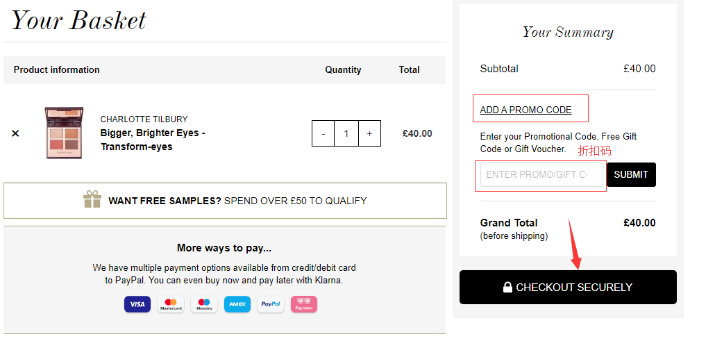Click the Maestro payment icon
715x341 pixels.
coord(204,304)
